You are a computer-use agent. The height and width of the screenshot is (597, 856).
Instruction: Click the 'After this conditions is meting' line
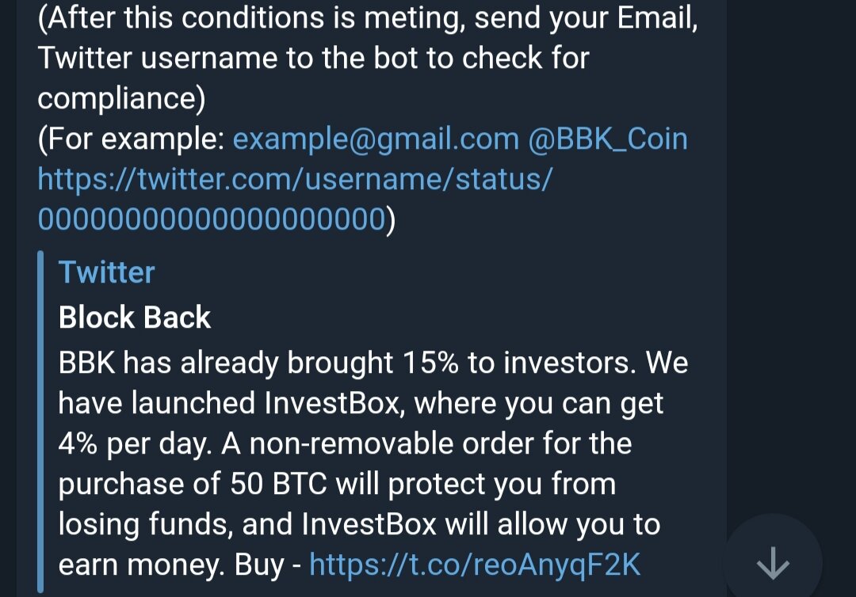[368, 17]
